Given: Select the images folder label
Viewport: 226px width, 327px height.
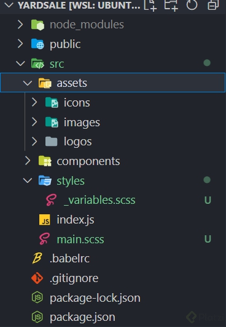Looking at the screenshot, I should click(x=82, y=123).
